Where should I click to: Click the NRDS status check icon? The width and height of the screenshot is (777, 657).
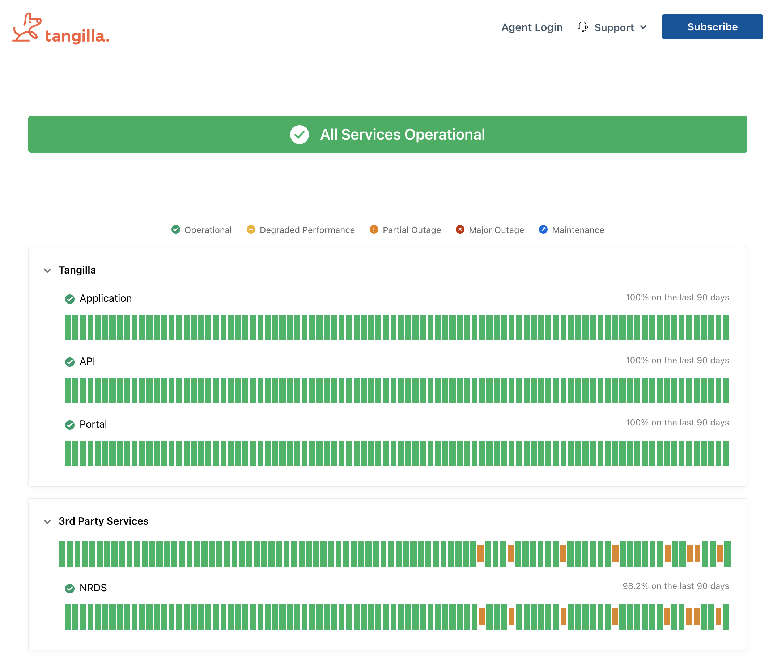[x=69, y=589]
